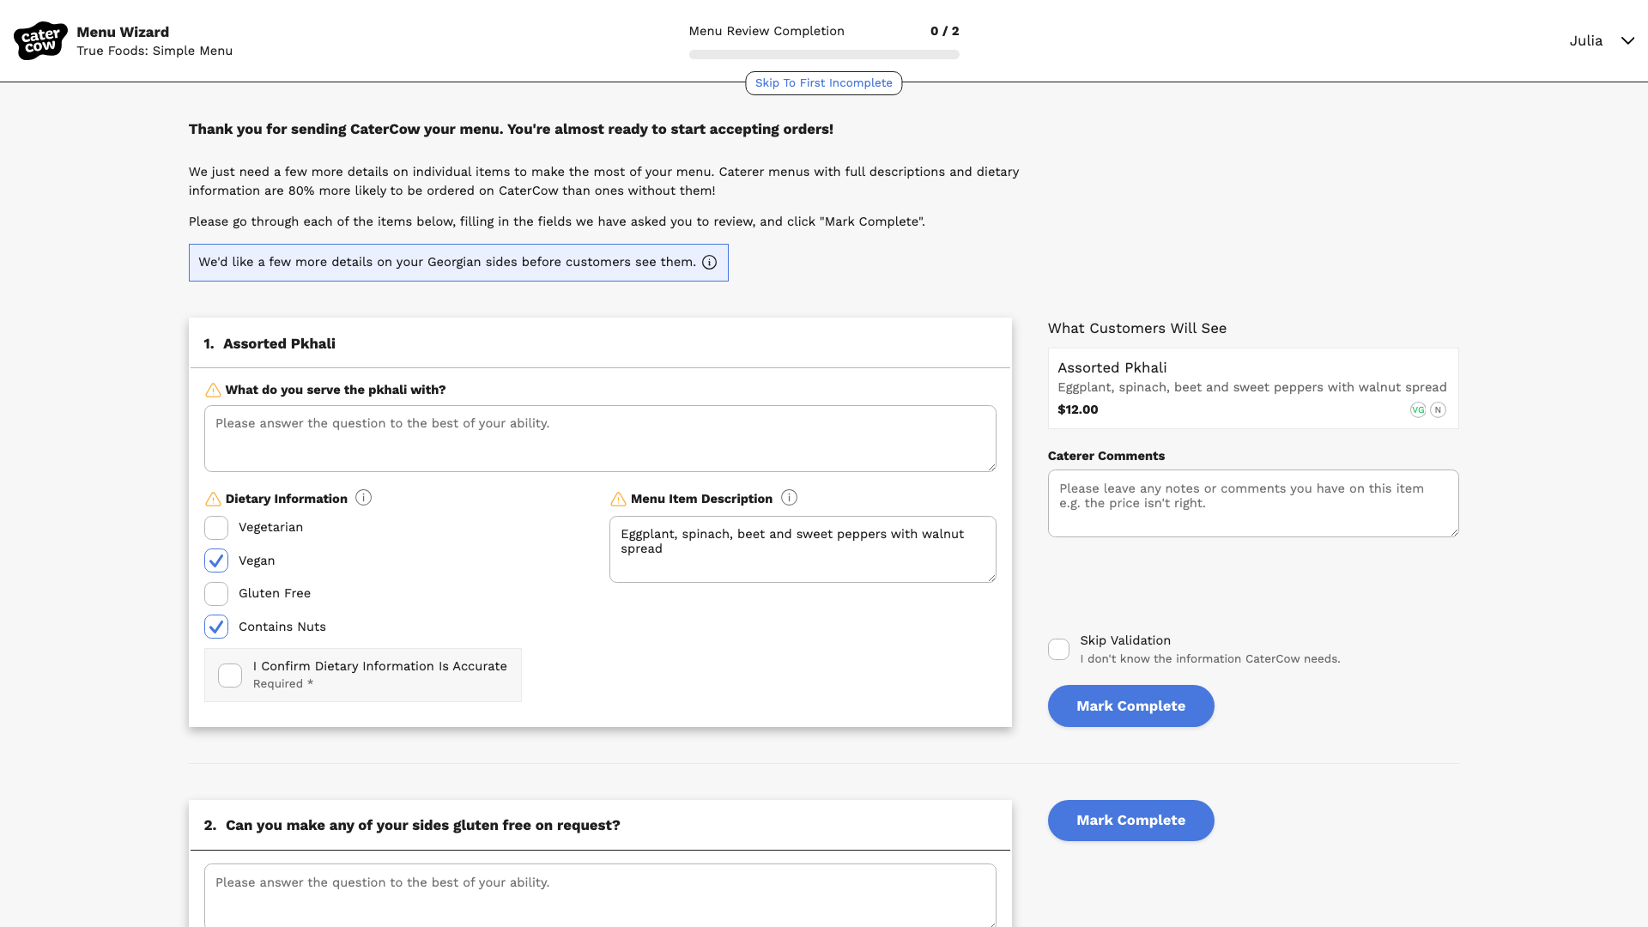The width and height of the screenshot is (1648, 927).
Task: Enable the Skip Validation checkbox
Action: click(x=1059, y=650)
